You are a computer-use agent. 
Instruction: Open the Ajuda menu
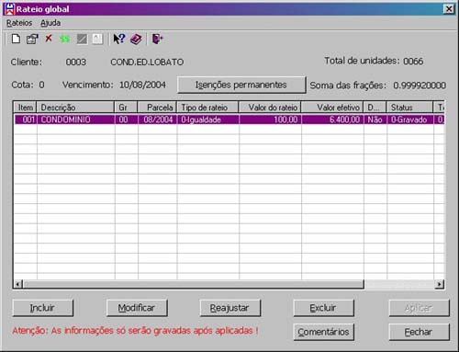coord(50,23)
